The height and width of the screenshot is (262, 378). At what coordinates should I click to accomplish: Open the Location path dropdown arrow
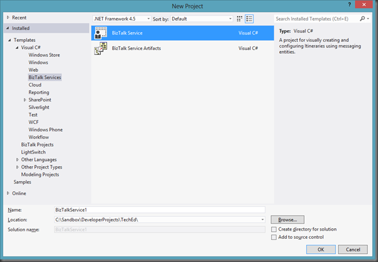[262, 220]
